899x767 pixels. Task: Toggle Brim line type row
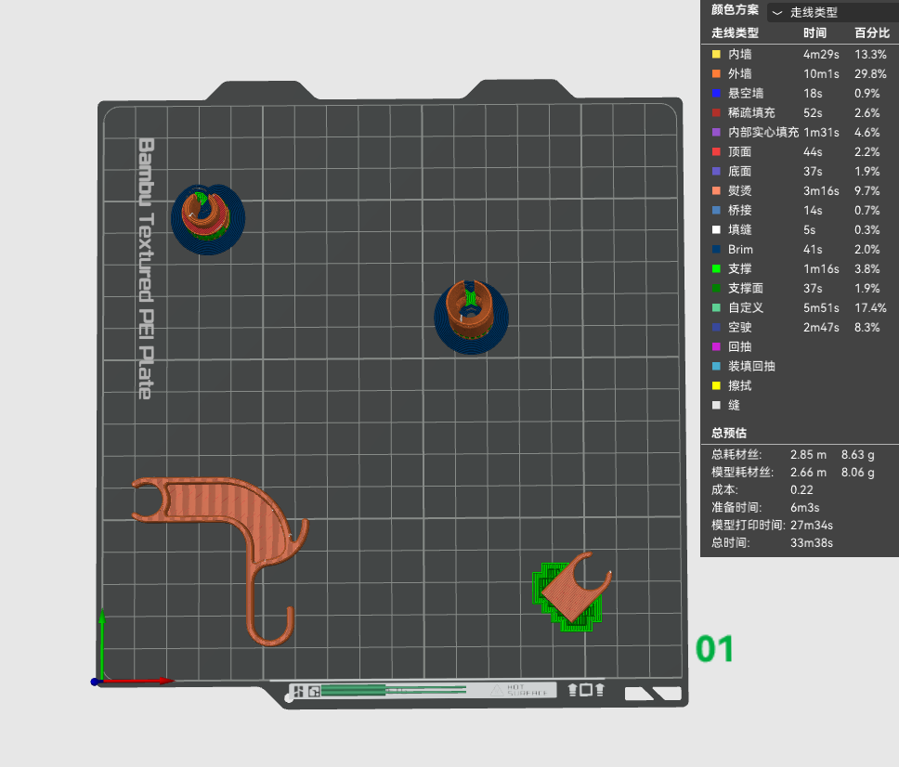pyautogui.click(x=800, y=249)
